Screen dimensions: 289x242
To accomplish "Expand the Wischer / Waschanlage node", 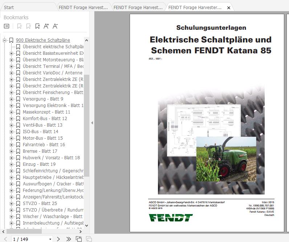I will [11, 217].
